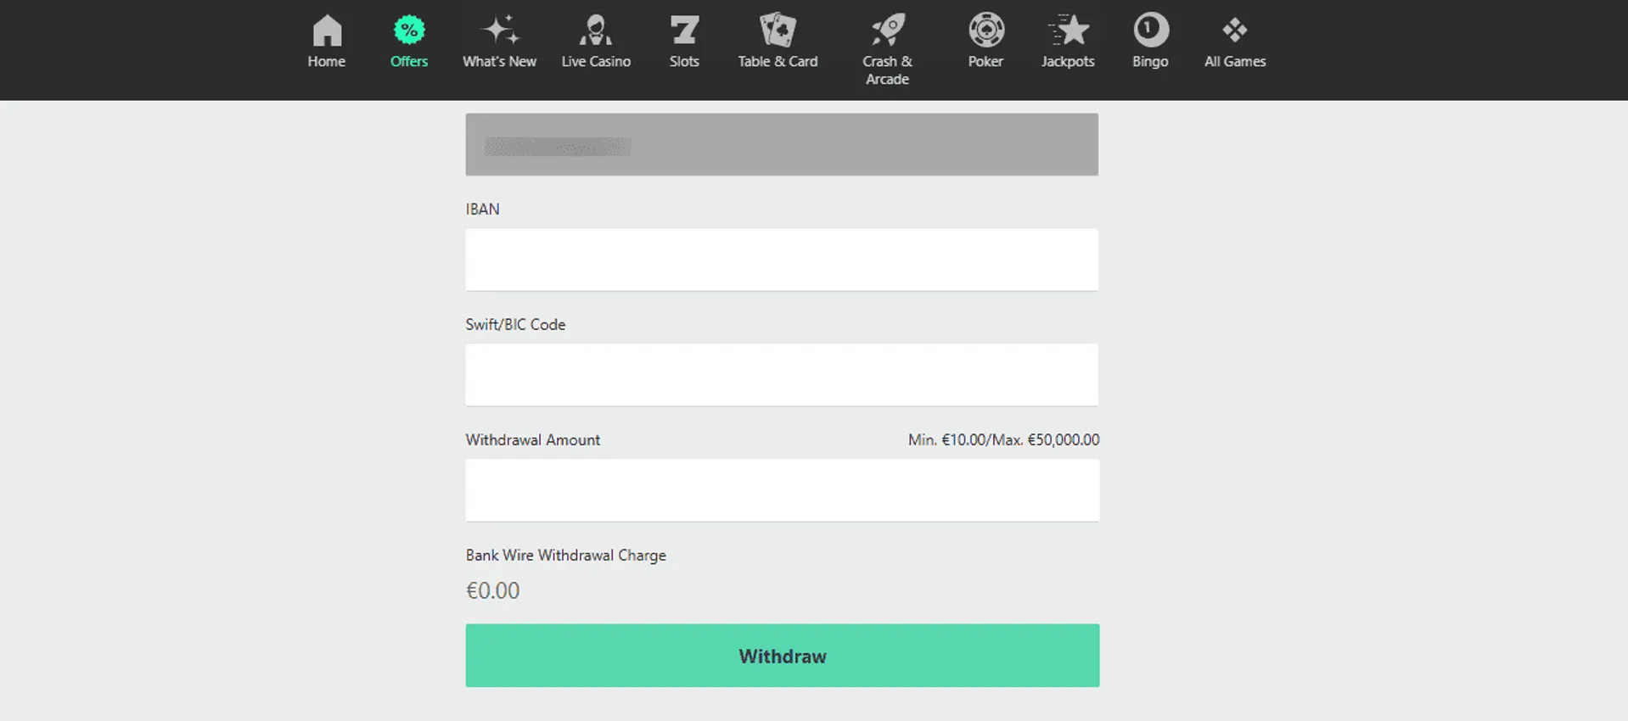
Task: Click the 'IBAN' field label
Action: click(x=482, y=210)
